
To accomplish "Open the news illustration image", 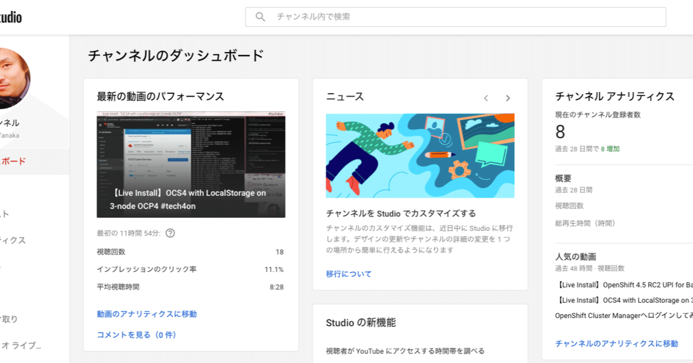I will pyautogui.click(x=420, y=155).
